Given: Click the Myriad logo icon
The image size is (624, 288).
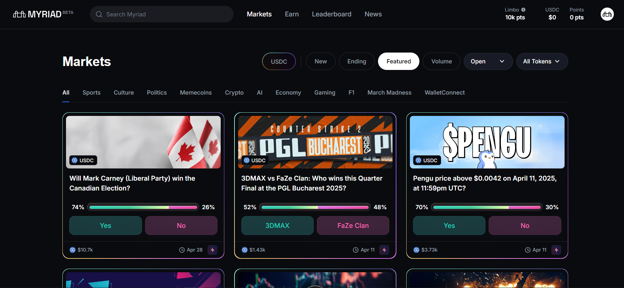Looking at the screenshot, I should pos(19,14).
